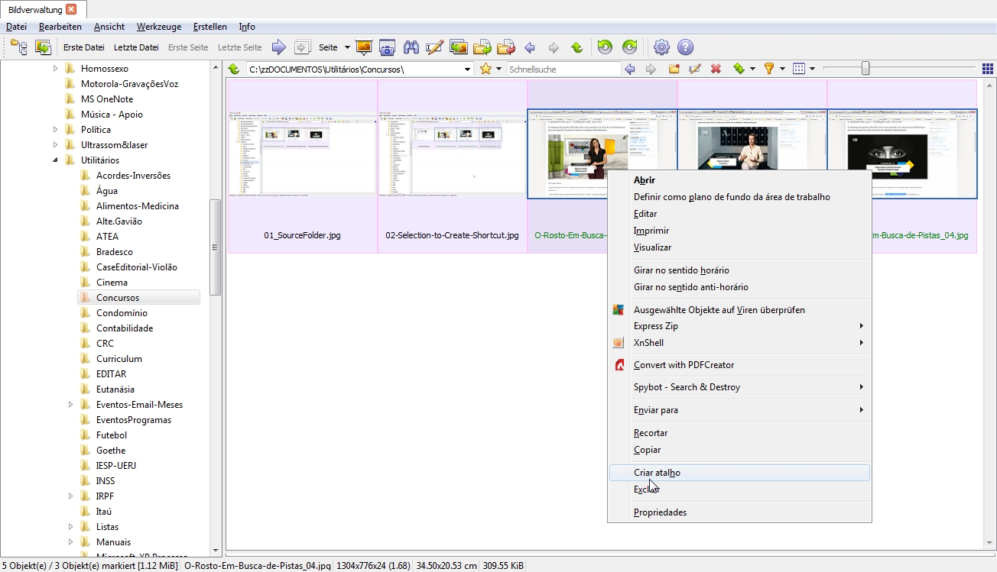Open the filter funnel dropdown arrow
Image resolution: width=997 pixels, height=572 pixels.
782,69
